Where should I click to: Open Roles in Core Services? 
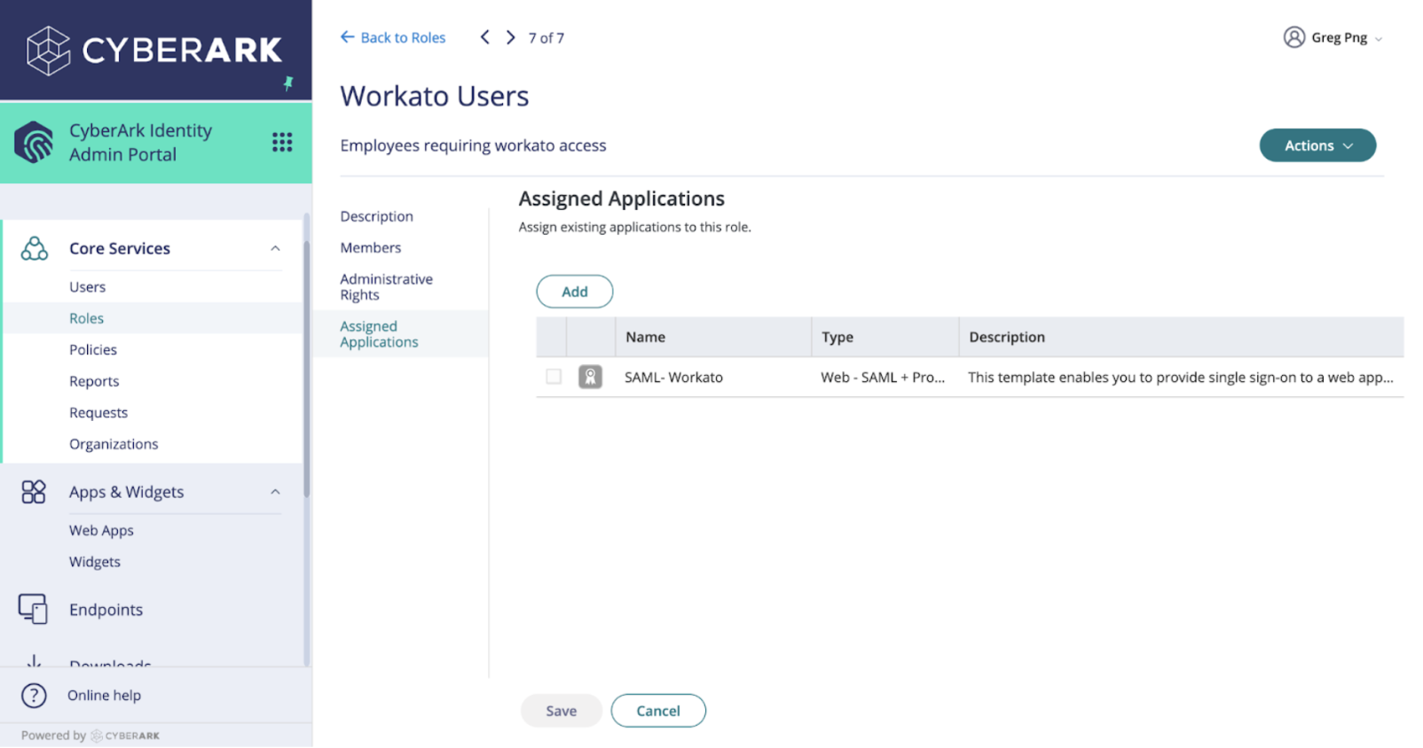click(x=87, y=318)
